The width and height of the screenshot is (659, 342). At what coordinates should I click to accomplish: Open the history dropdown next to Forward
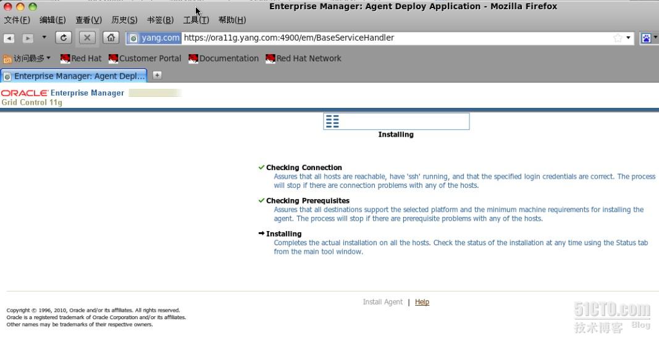coord(44,38)
